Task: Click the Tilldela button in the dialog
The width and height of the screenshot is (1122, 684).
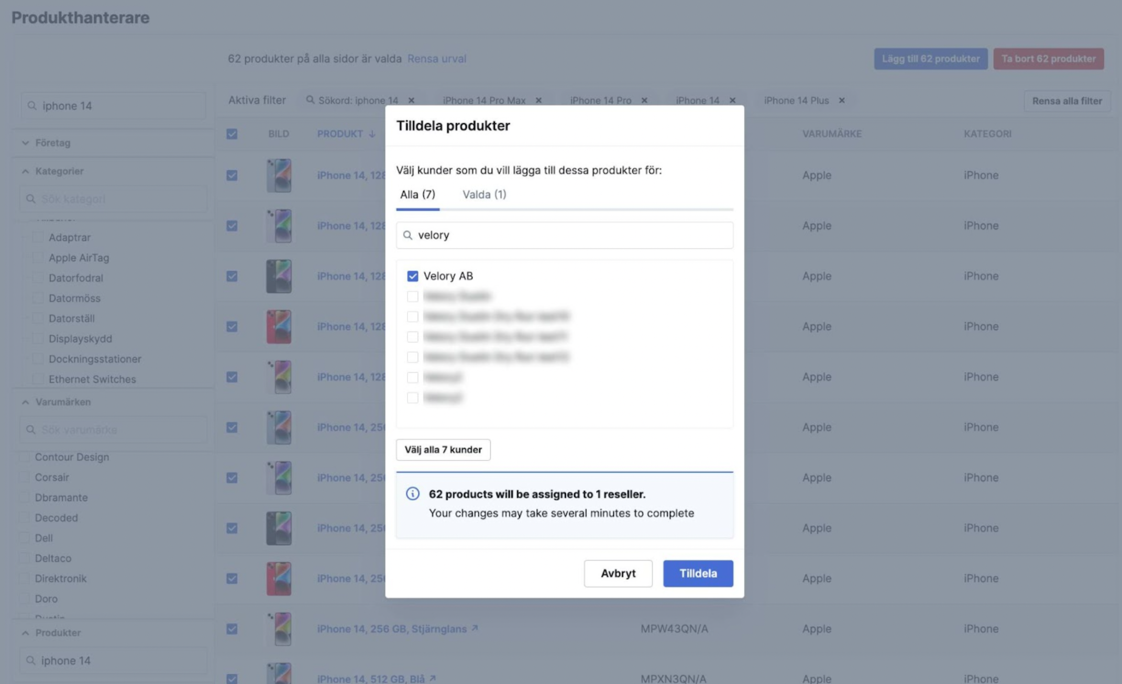Action: click(698, 573)
